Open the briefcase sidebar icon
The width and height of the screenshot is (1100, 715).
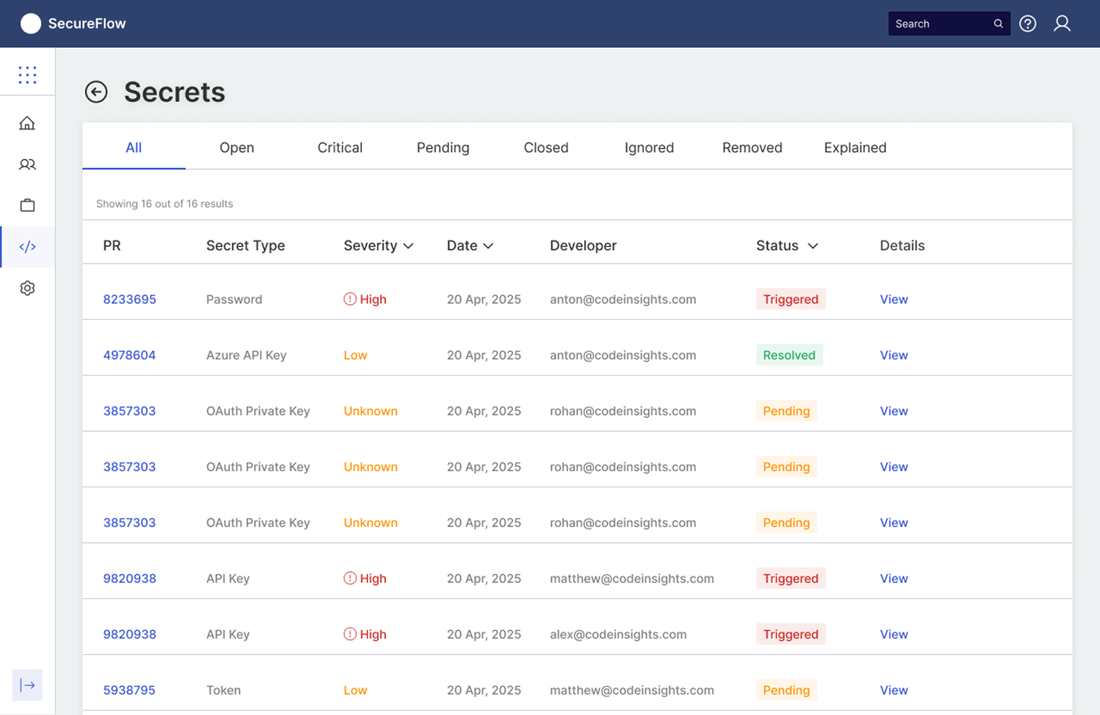point(27,205)
